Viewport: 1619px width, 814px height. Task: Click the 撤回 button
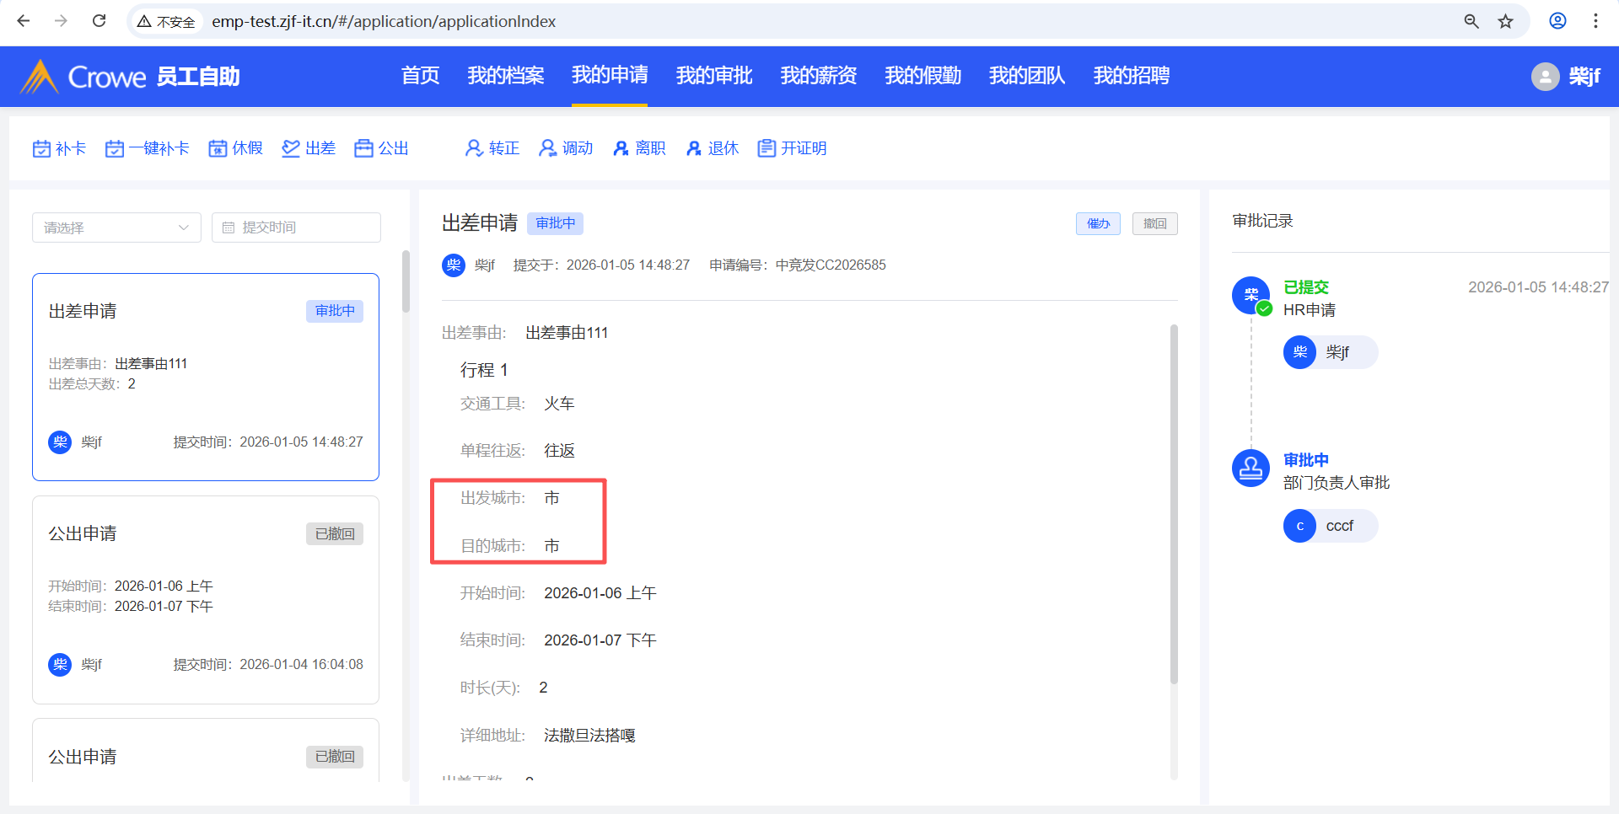1155,223
